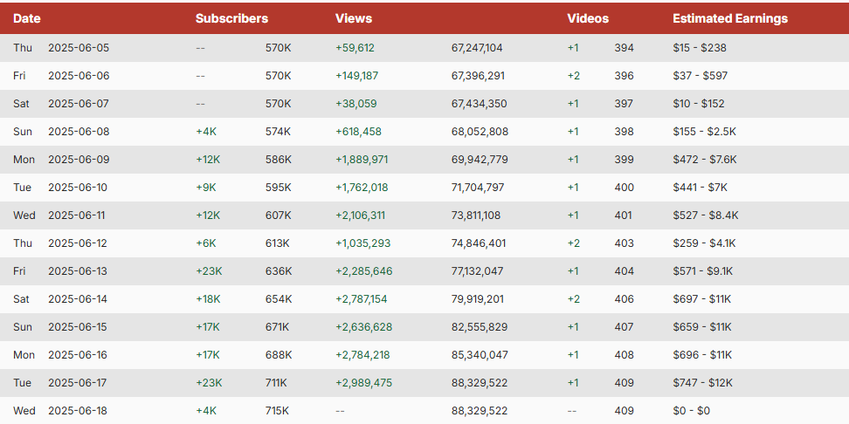Click subscriber total 711K
Screen dimensions: 849x424
point(276,383)
